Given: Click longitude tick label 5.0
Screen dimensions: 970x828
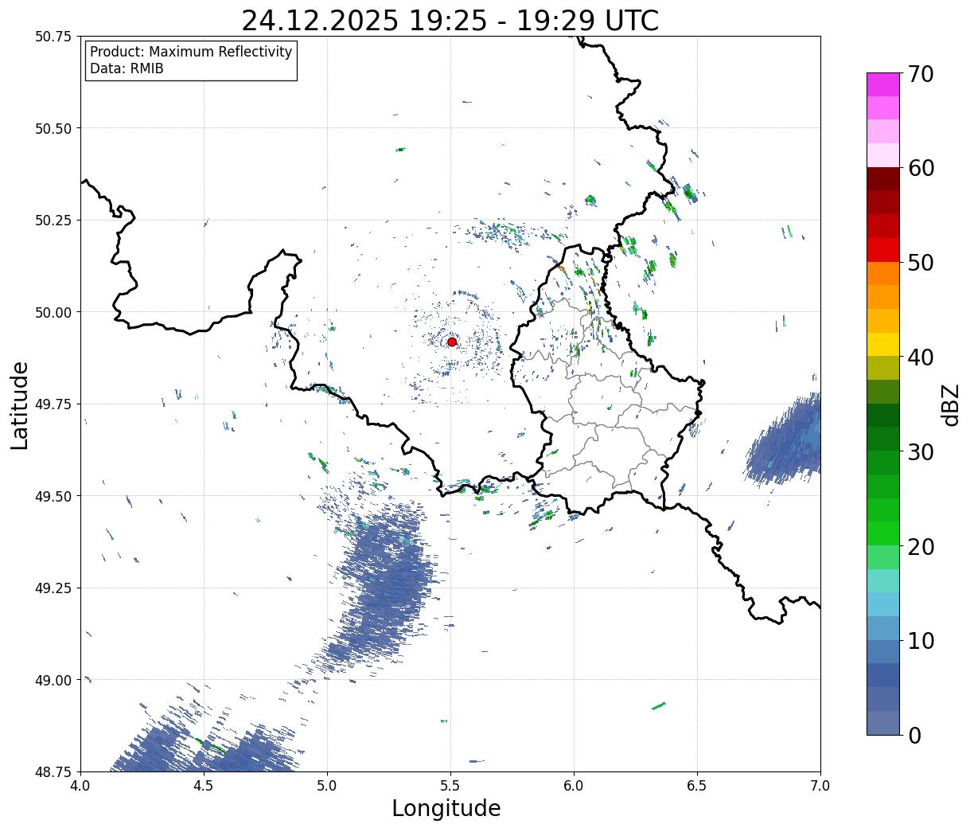Looking at the screenshot, I should coord(327,786).
